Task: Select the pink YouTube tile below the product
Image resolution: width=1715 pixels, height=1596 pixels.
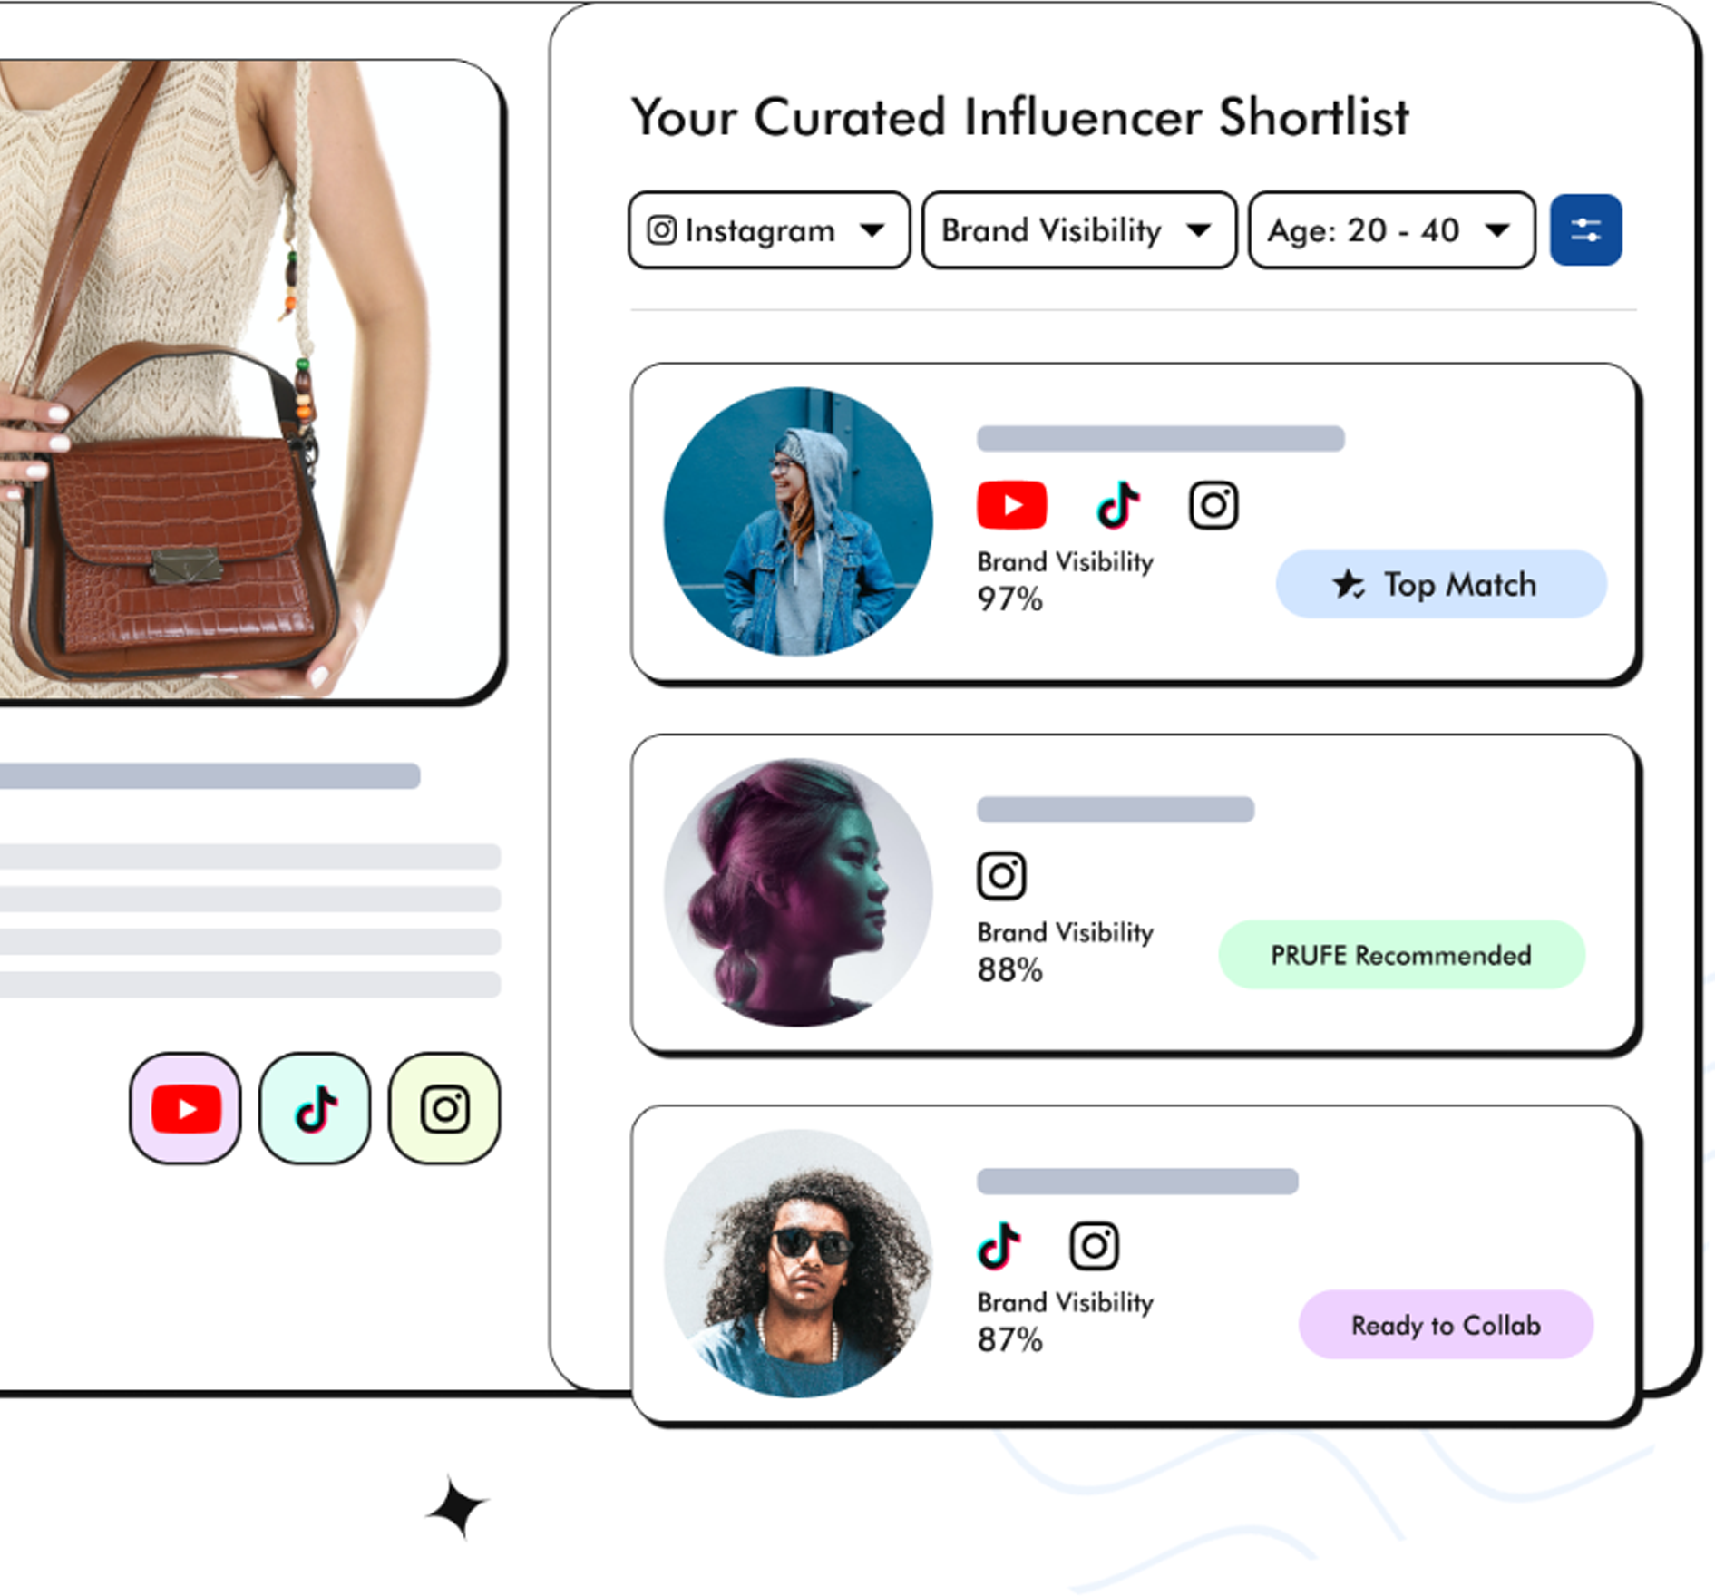Action: [186, 1108]
